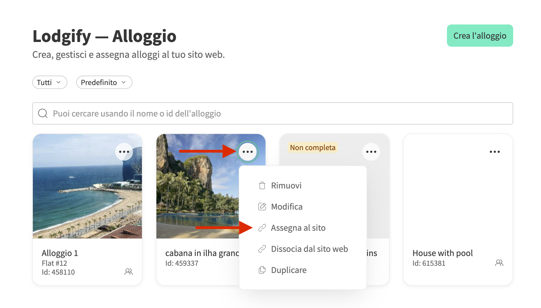Open three-dot menu on Non completa card
Image resolution: width=541 pixels, height=308 pixels.
[371, 152]
